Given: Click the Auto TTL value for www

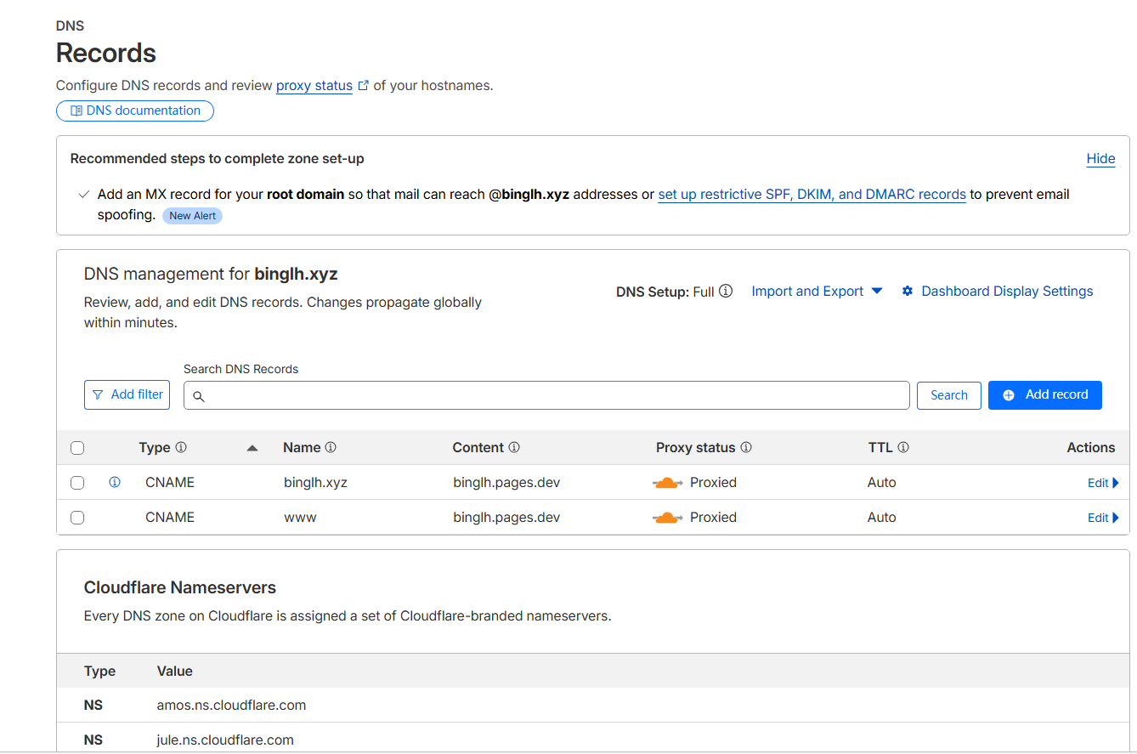Looking at the screenshot, I should coord(882,518).
